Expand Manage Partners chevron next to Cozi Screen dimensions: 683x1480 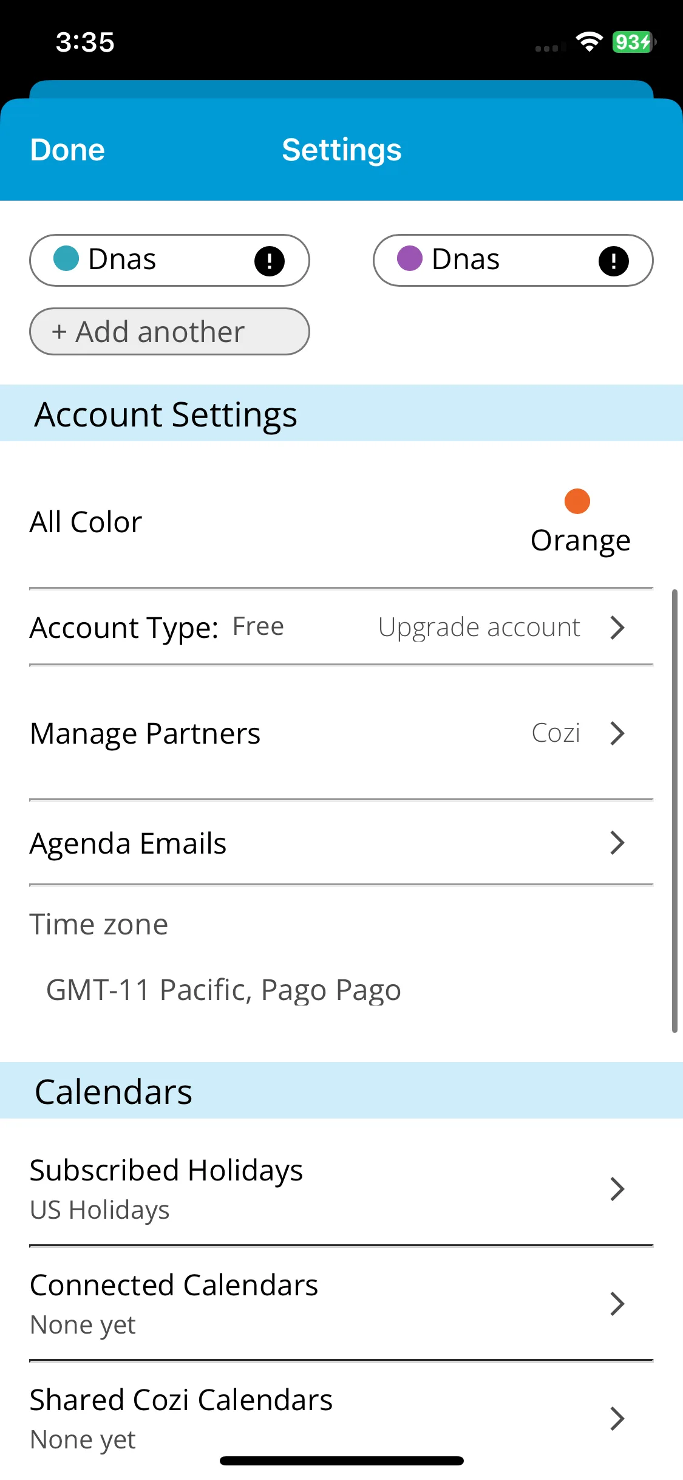[x=617, y=733]
